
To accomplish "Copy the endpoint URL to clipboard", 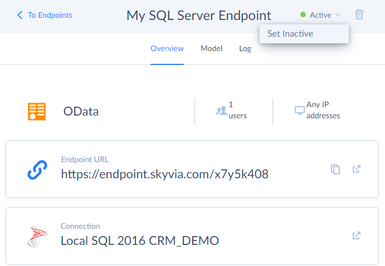I will click(335, 169).
